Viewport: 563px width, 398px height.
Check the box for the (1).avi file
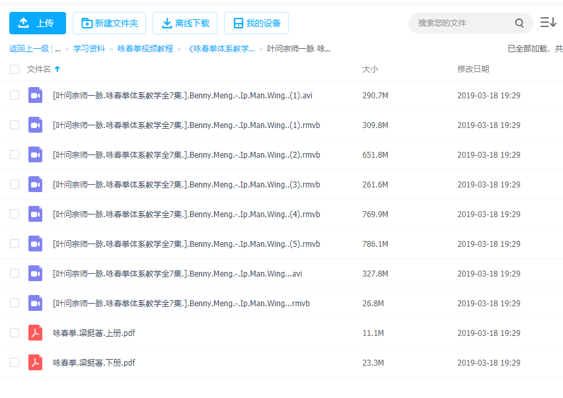[x=15, y=95]
